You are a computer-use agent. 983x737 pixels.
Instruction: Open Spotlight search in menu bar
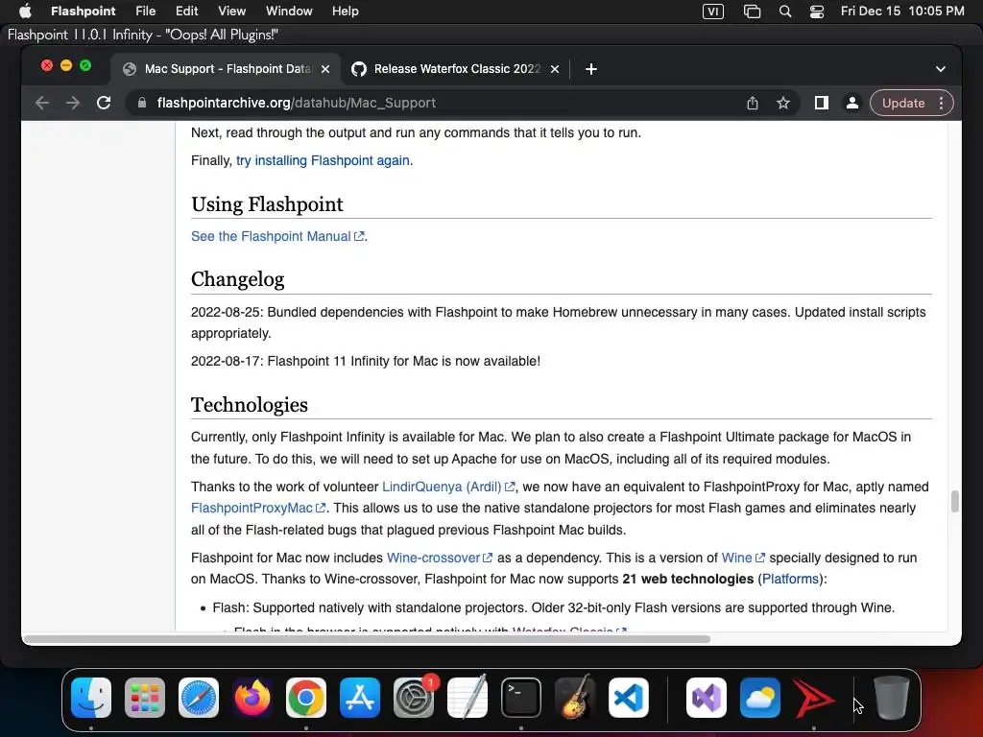tap(785, 12)
